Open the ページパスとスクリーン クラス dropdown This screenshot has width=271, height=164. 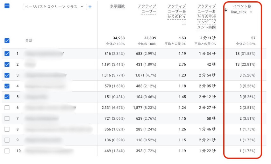click(55, 7)
